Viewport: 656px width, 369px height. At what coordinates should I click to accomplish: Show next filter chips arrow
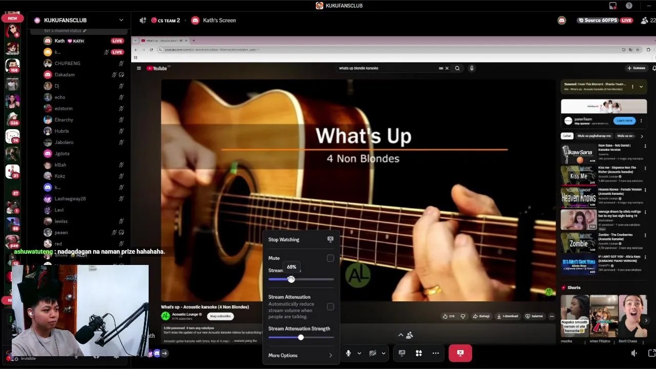click(642, 136)
